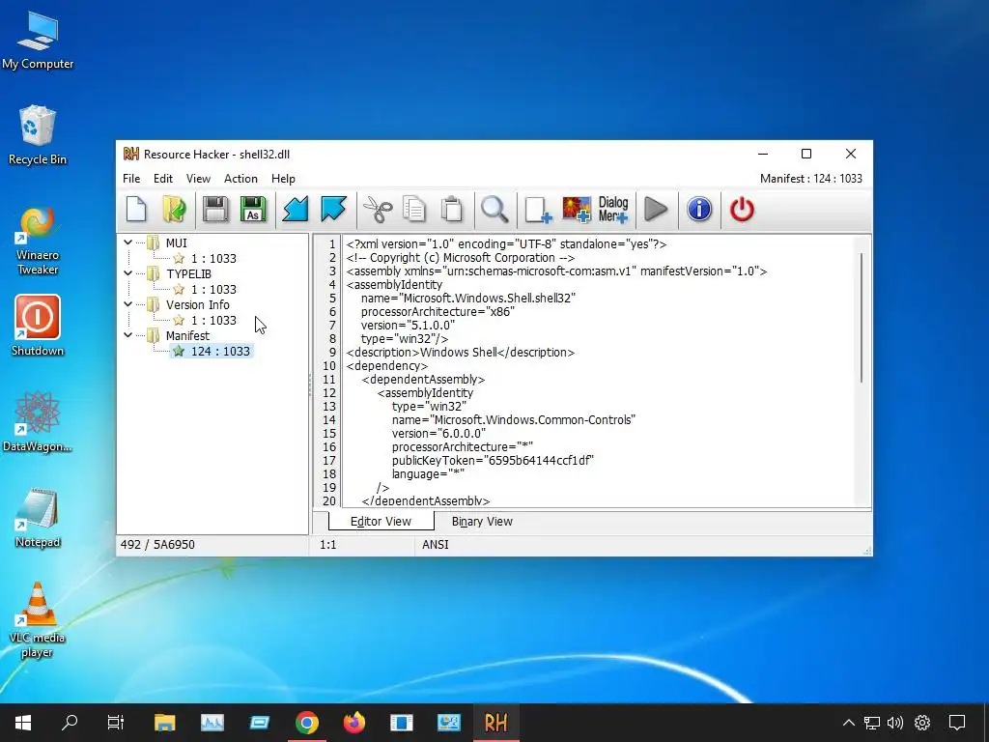Open the Notepad desktop shortcut
The width and height of the screenshot is (989, 742).
[x=38, y=518]
